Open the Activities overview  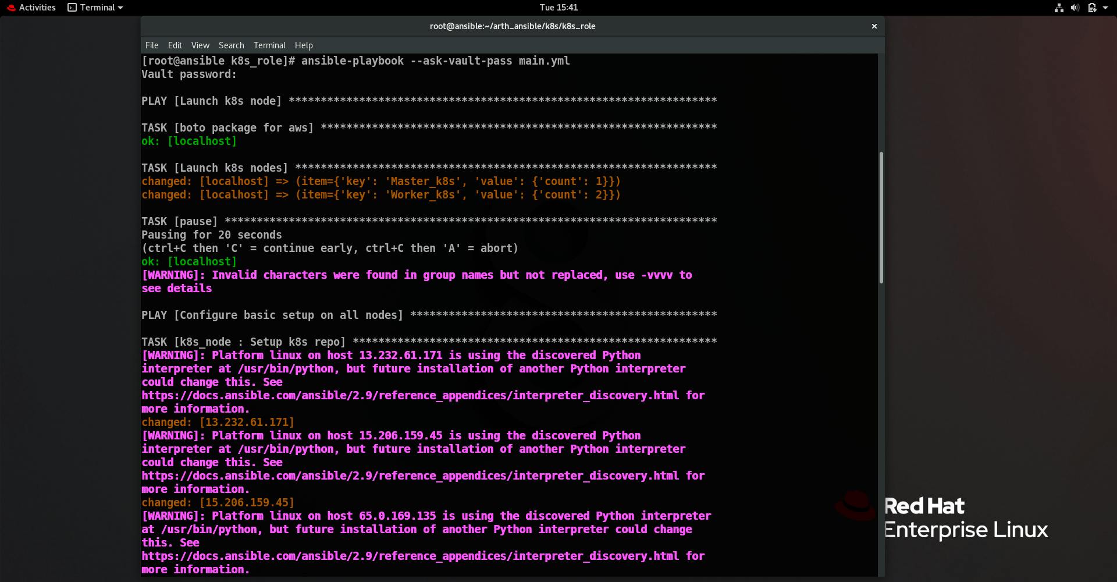(31, 8)
